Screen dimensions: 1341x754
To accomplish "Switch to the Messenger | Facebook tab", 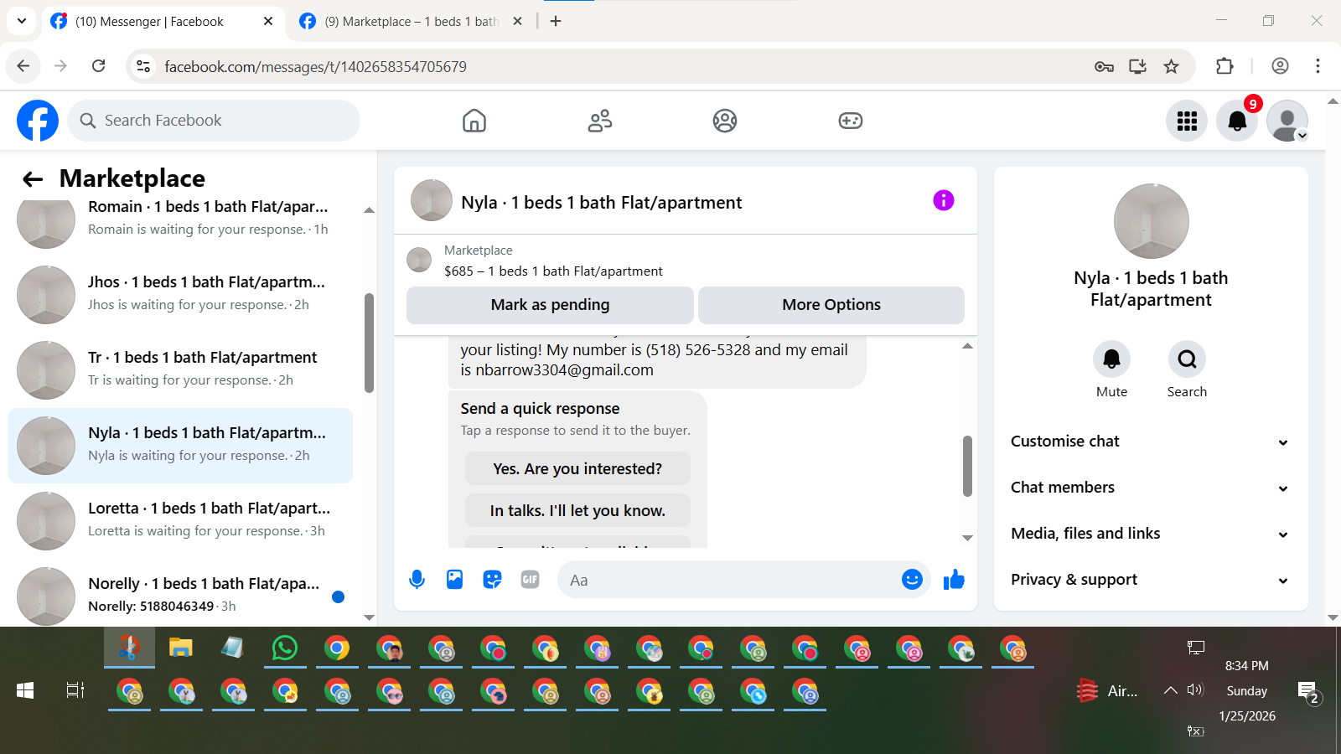I will (x=162, y=22).
